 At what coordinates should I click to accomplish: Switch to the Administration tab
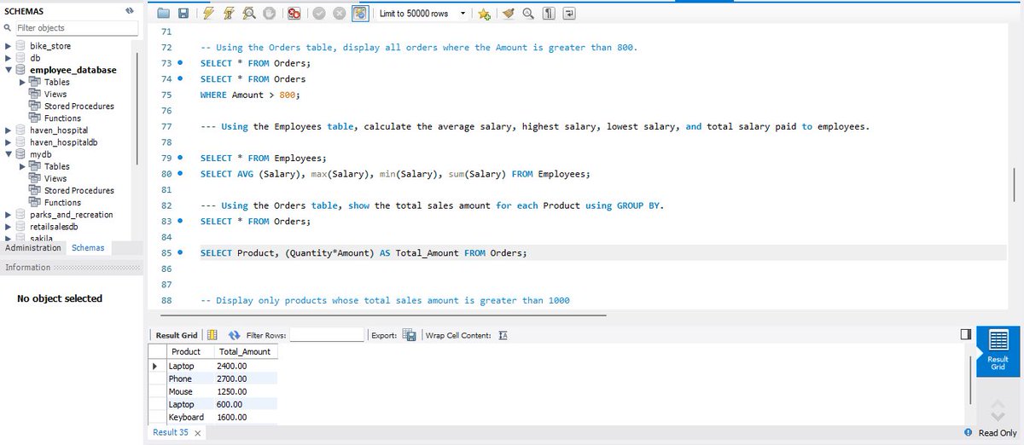pyautogui.click(x=33, y=248)
